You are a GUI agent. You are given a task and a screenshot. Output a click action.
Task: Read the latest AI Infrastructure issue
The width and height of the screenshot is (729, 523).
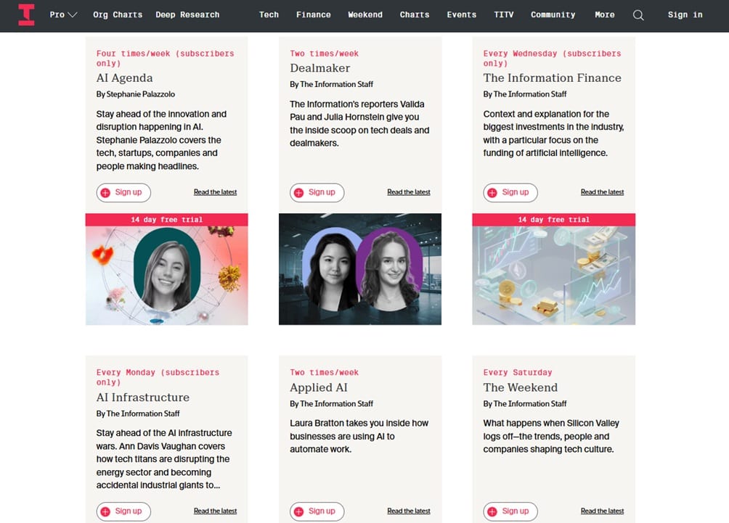[x=215, y=511]
